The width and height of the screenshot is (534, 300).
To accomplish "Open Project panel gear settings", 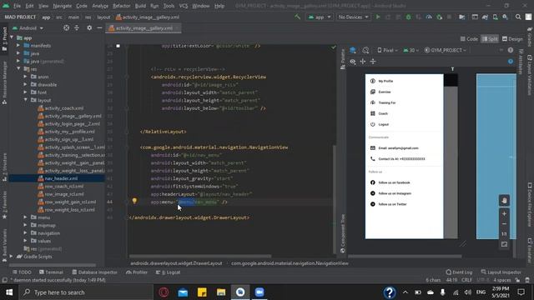I will (x=89, y=27).
